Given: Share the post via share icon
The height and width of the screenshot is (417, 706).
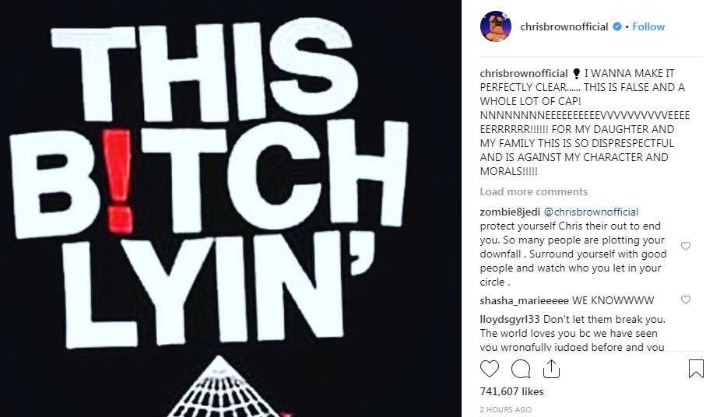Looking at the screenshot, I should coord(551,369).
